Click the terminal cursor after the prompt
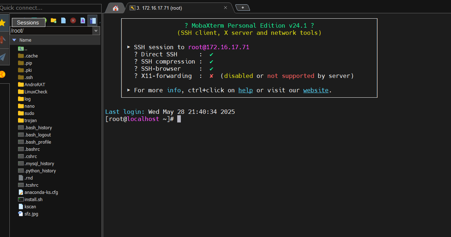Image resolution: width=451 pixels, height=237 pixels. (x=179, y=119)
